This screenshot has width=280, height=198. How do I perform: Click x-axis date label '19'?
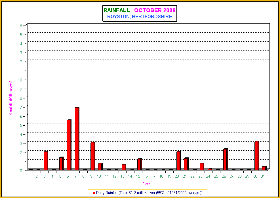(169, 176)
